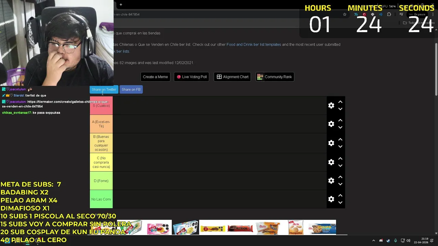Show hidden tray icons chevron
Image resolution: width=438 pixels, height=246 pixels.
pyautogui.click(x=373, y=241)
